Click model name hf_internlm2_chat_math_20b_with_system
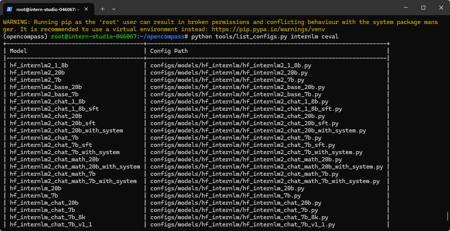450x231 pixels. click(x=75, y=166)
